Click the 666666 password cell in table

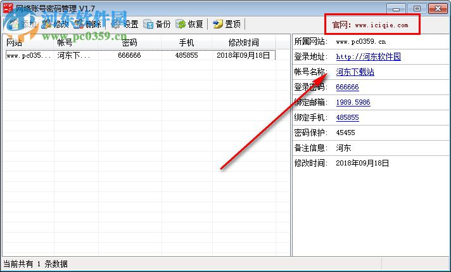(x=129, y=55)
